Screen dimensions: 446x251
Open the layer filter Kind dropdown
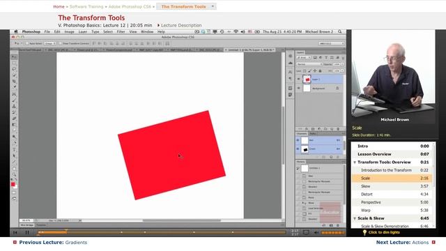(304, 57)
